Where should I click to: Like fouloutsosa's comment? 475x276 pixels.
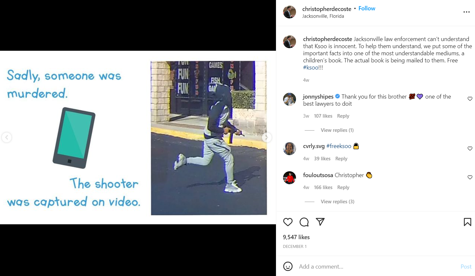tap(470, 177)
